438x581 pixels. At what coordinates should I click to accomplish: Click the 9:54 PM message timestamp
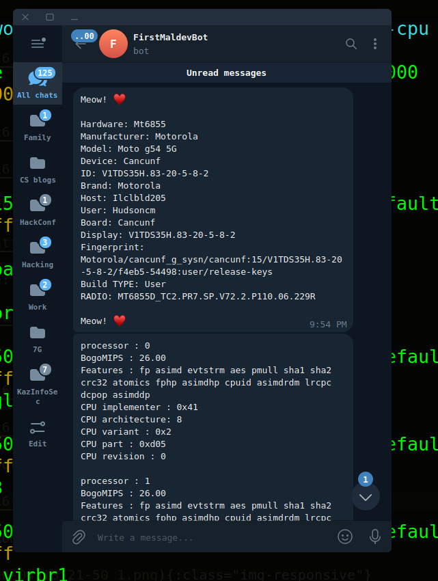tap(328, 325)
